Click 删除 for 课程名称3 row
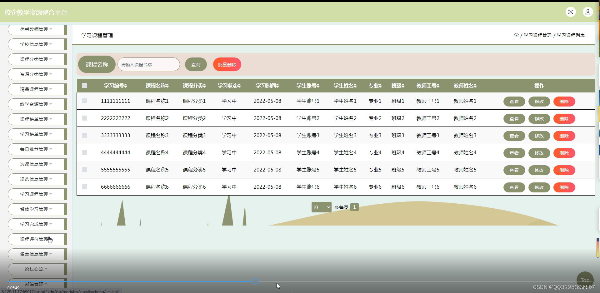Screen dimensions: 600x293 (564, 136)
